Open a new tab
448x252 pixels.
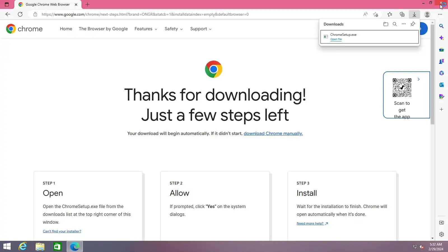click(x=87, y=4)
